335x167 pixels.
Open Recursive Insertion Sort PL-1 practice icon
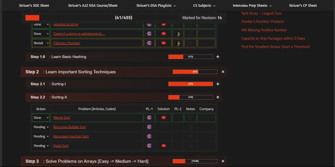click(149, 136)
